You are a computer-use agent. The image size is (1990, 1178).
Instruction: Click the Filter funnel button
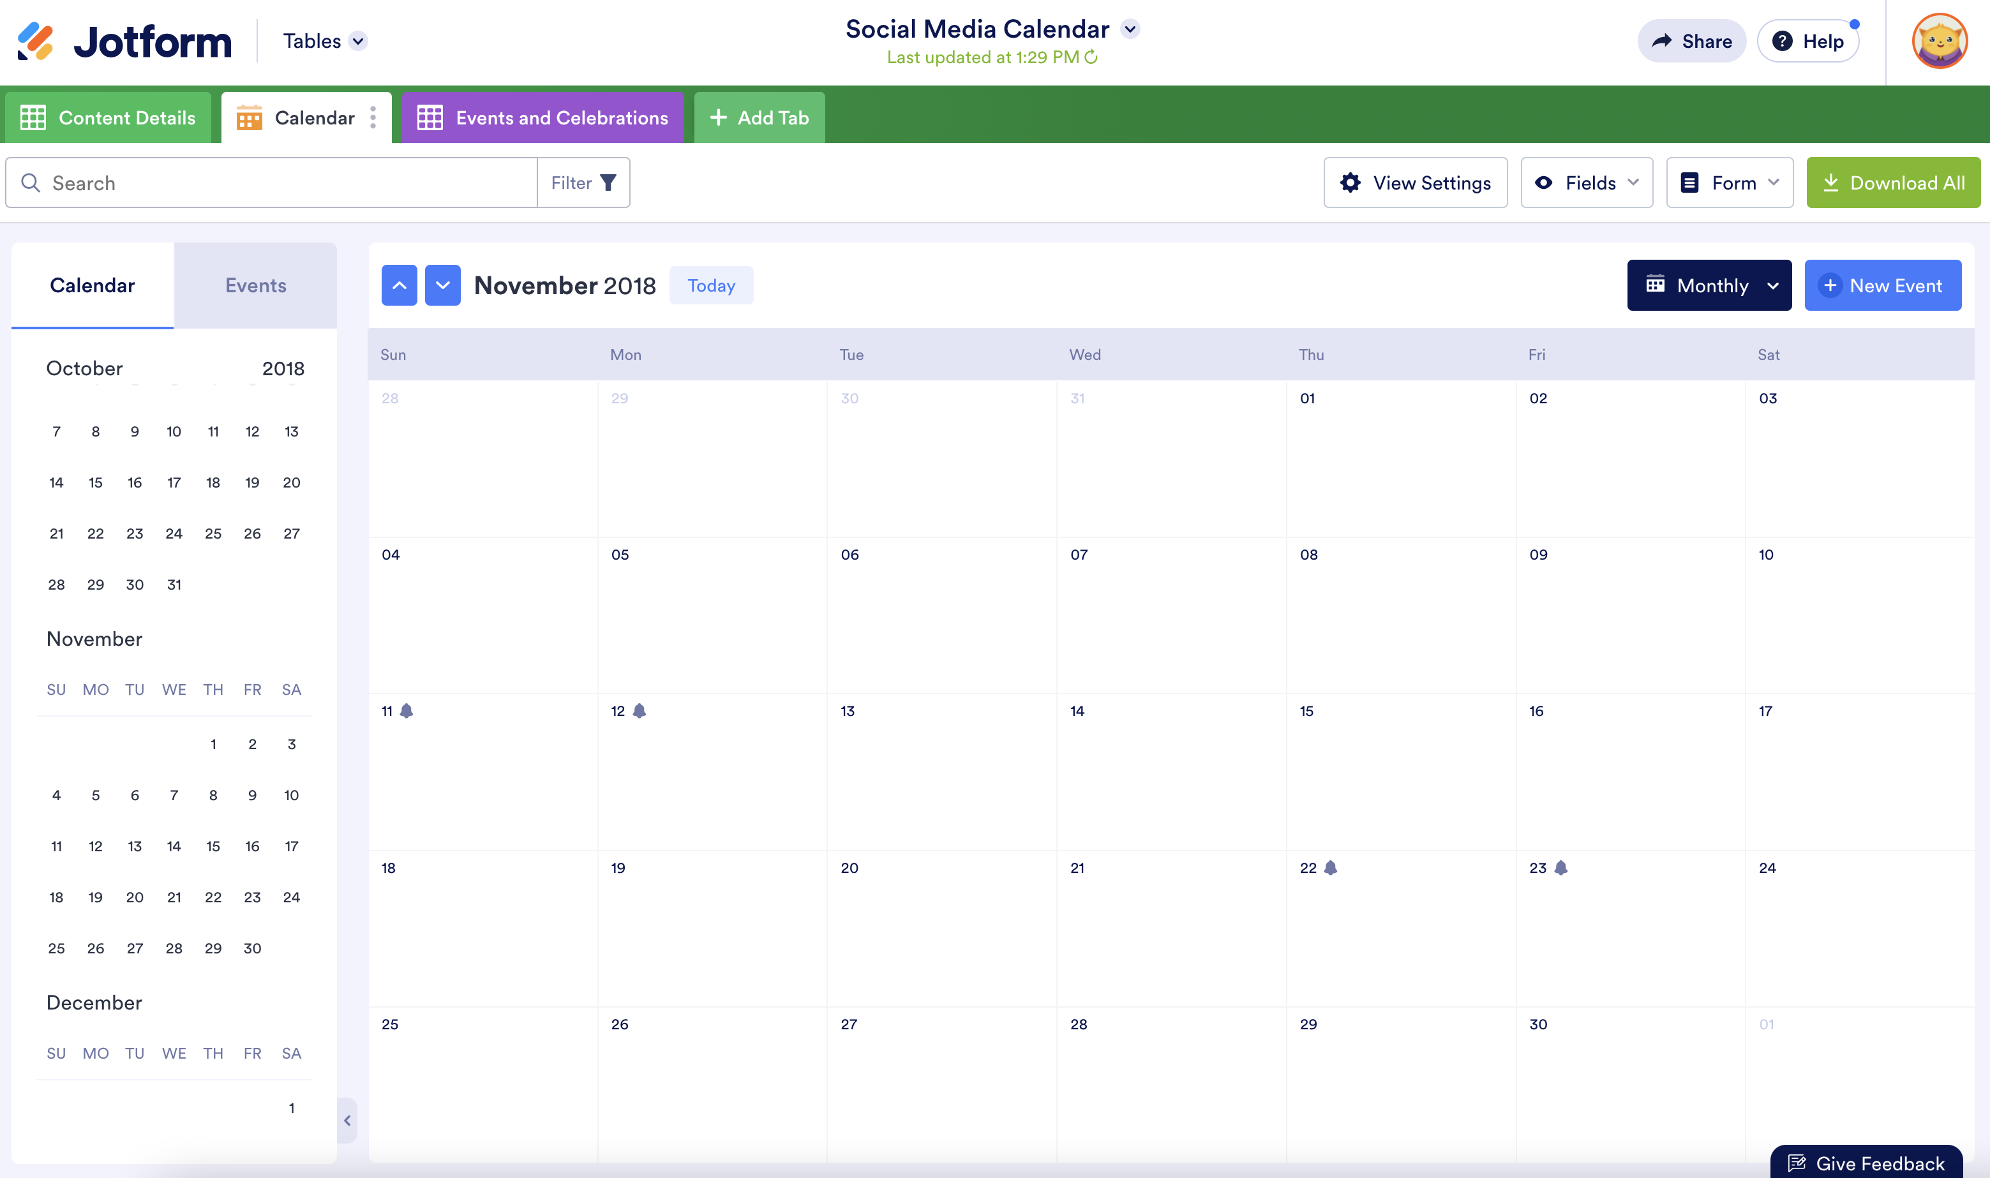point(583,183)
